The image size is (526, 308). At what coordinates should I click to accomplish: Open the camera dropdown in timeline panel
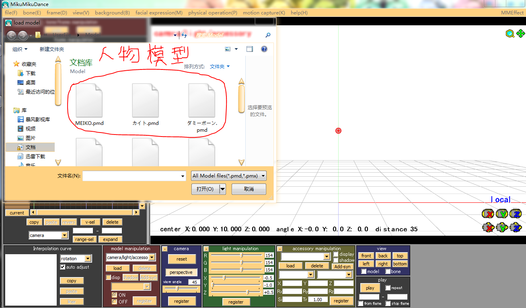(x=65, y=235)
